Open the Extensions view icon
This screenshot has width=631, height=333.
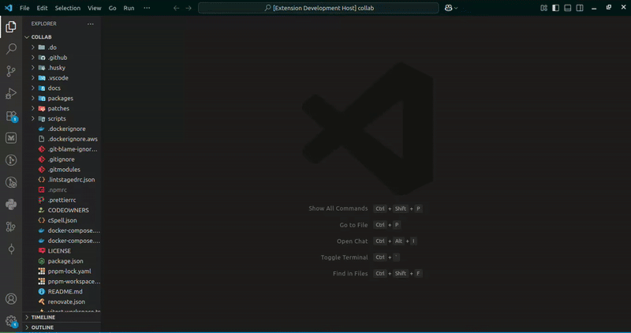(x=11, y=116)
